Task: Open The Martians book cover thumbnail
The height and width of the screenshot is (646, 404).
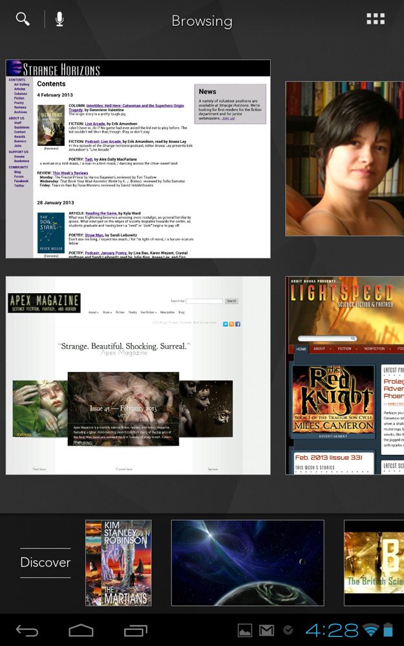Action: pyautogui.click(x=118, y=563)
